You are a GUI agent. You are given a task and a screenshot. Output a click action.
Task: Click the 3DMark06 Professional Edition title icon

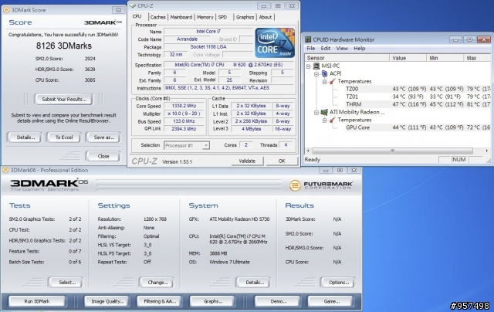pos(5,170)
